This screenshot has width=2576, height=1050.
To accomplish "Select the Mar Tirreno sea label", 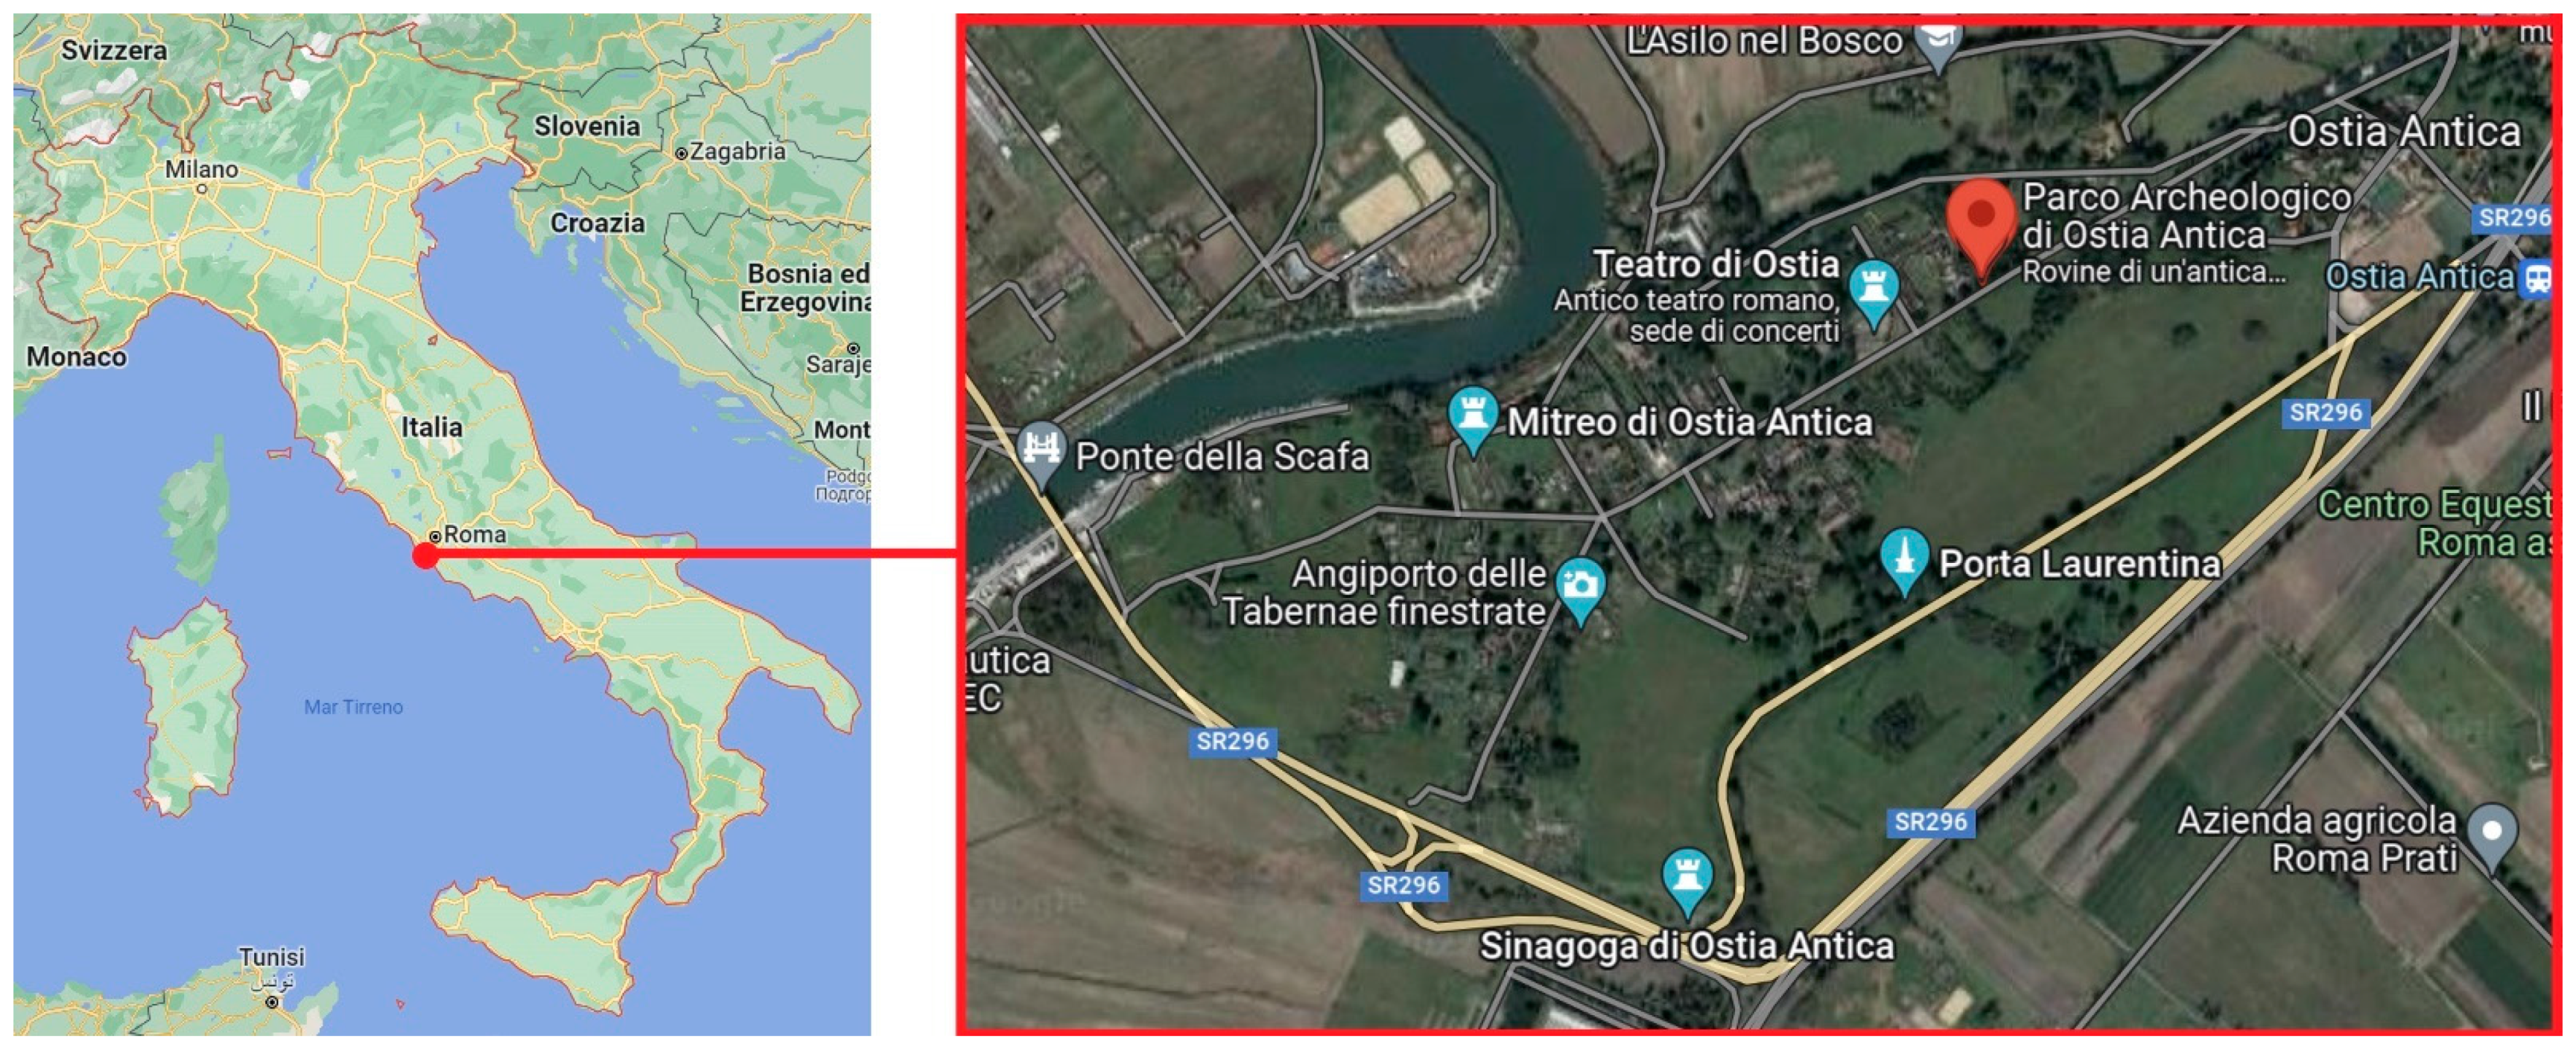I will tap(353, 706).
